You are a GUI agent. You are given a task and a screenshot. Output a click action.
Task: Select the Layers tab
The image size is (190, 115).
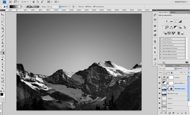coord(161,66)
